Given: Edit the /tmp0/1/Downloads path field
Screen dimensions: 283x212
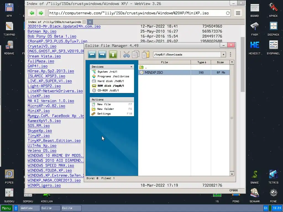Looking at the screenshot, I should [x=187, y=55].
